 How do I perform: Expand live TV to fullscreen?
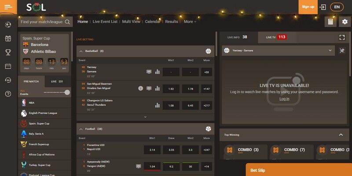point(342,37)
